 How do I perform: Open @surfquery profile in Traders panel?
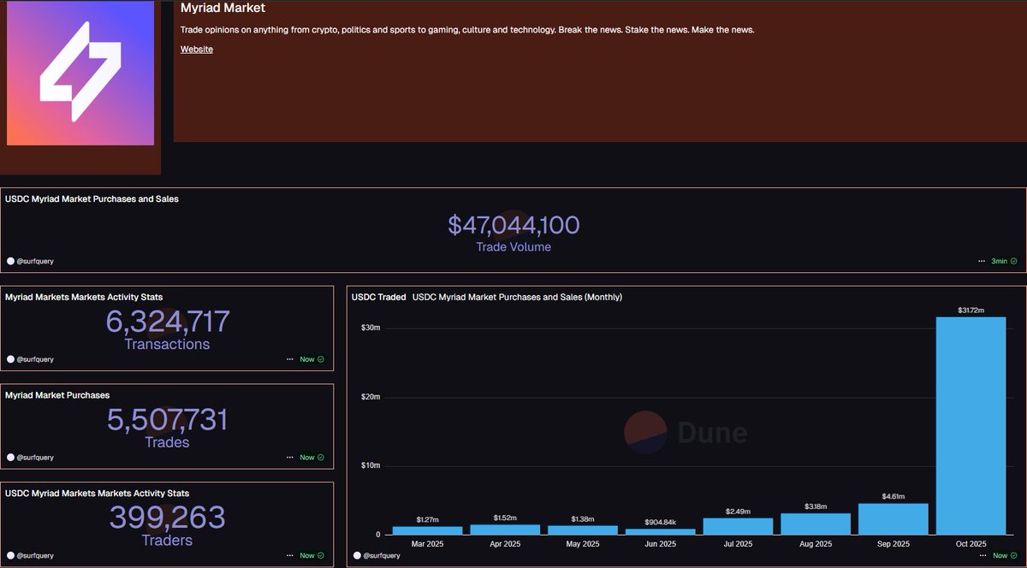31,555
